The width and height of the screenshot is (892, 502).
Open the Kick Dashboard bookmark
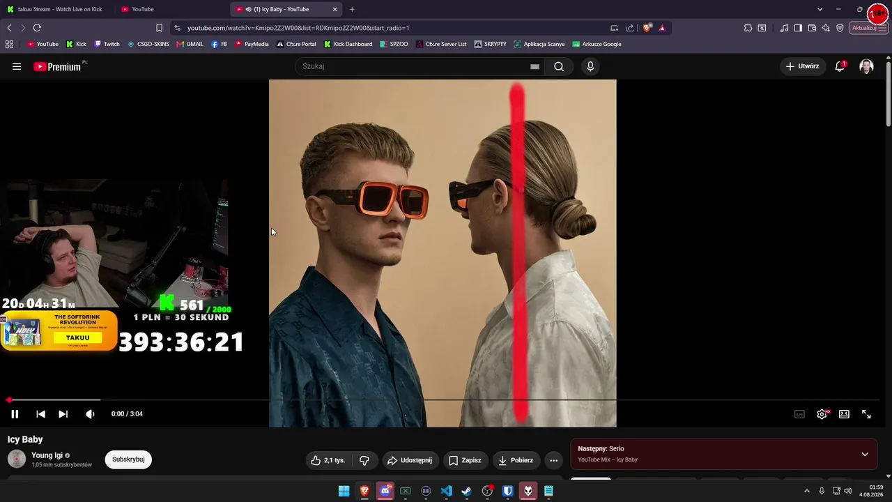[x=348, y=44]
